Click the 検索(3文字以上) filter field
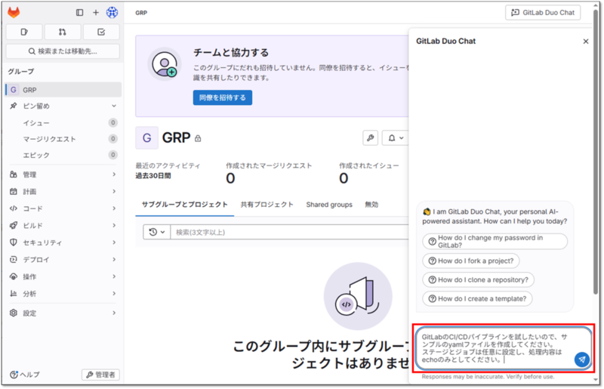 click(289, 232)
